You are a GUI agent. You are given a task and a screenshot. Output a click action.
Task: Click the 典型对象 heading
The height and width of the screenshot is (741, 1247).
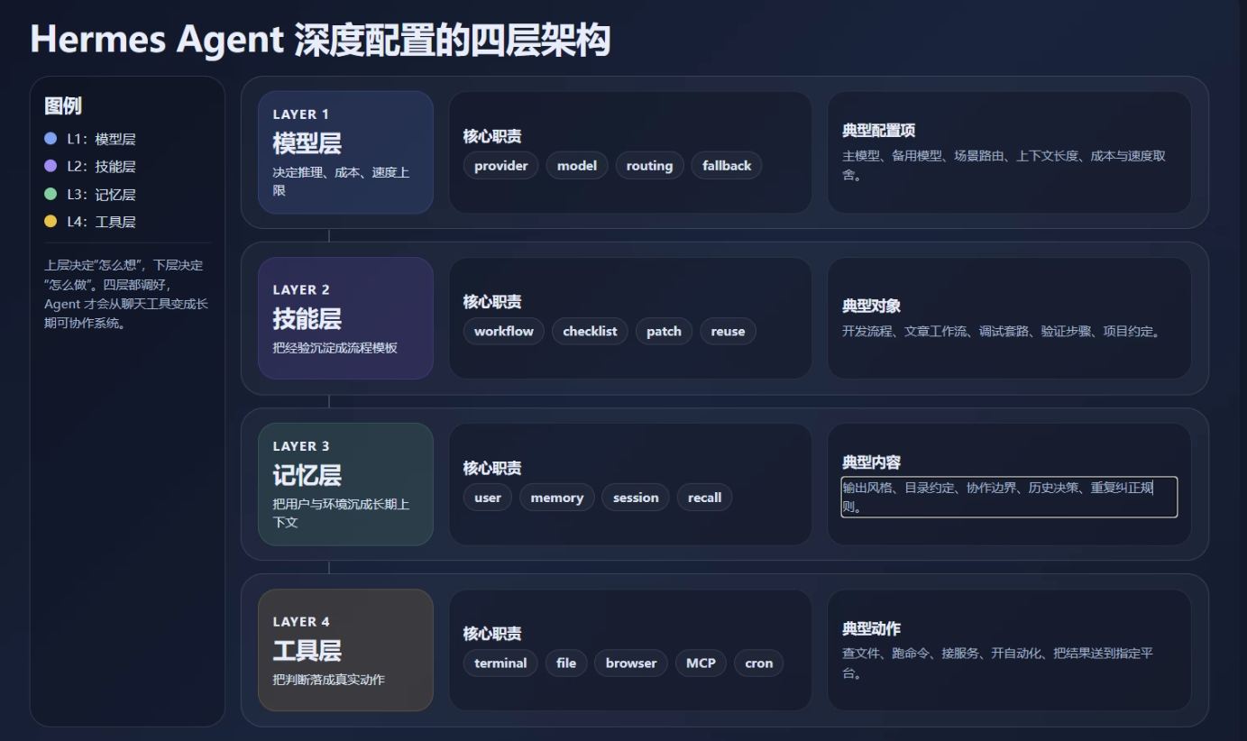[872, 306]
